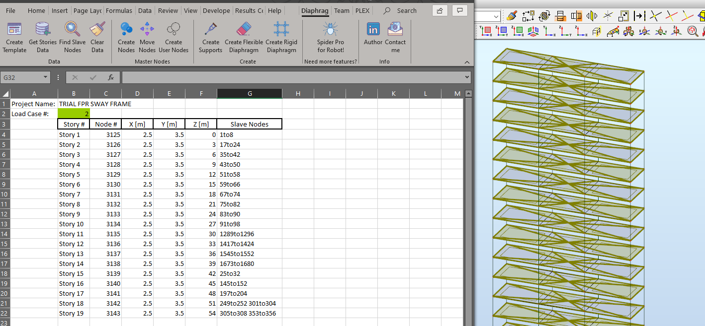
Task: Click cell '249to252 301to304'
Action: [250, 303]
